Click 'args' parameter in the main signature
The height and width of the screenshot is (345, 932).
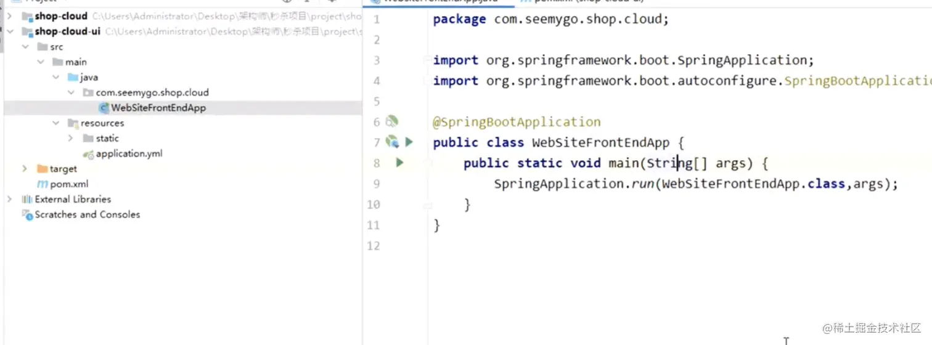pyautogui.click(x=730, y=163)
